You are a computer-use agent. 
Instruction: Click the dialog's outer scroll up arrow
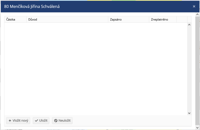pos(197,15)
